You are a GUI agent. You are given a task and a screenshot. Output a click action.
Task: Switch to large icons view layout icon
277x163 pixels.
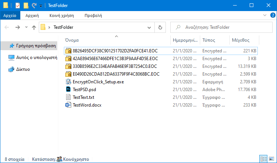click(x=271, y=159)
